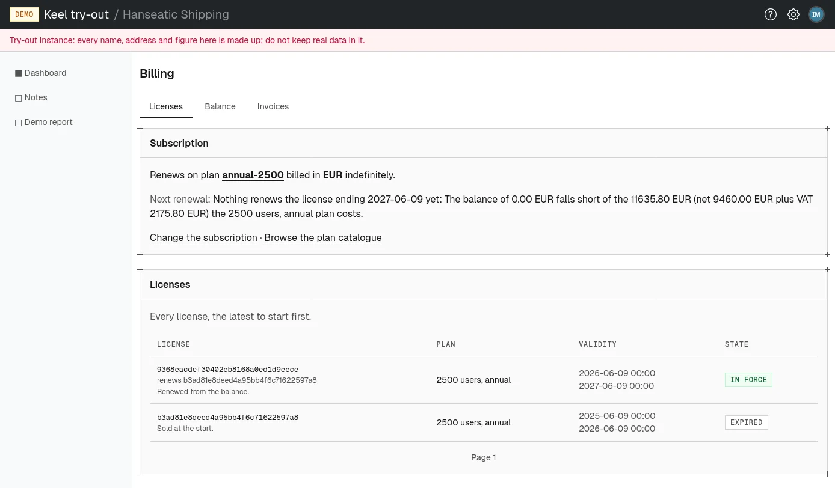Click the filled square icon beside Dashboard

[x=18, y=73]
